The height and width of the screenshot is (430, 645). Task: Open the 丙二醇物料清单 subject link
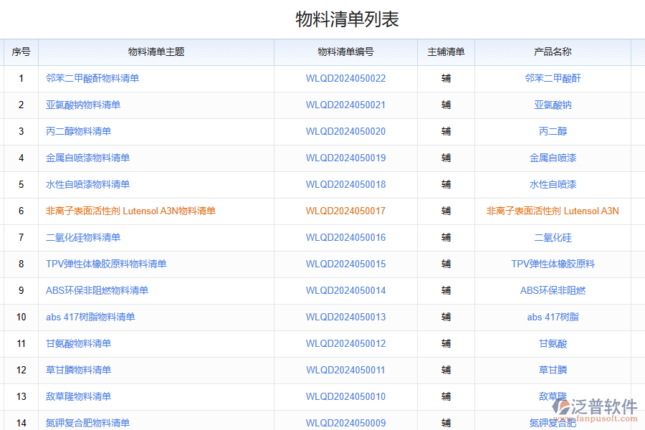(x=78, y=131)
